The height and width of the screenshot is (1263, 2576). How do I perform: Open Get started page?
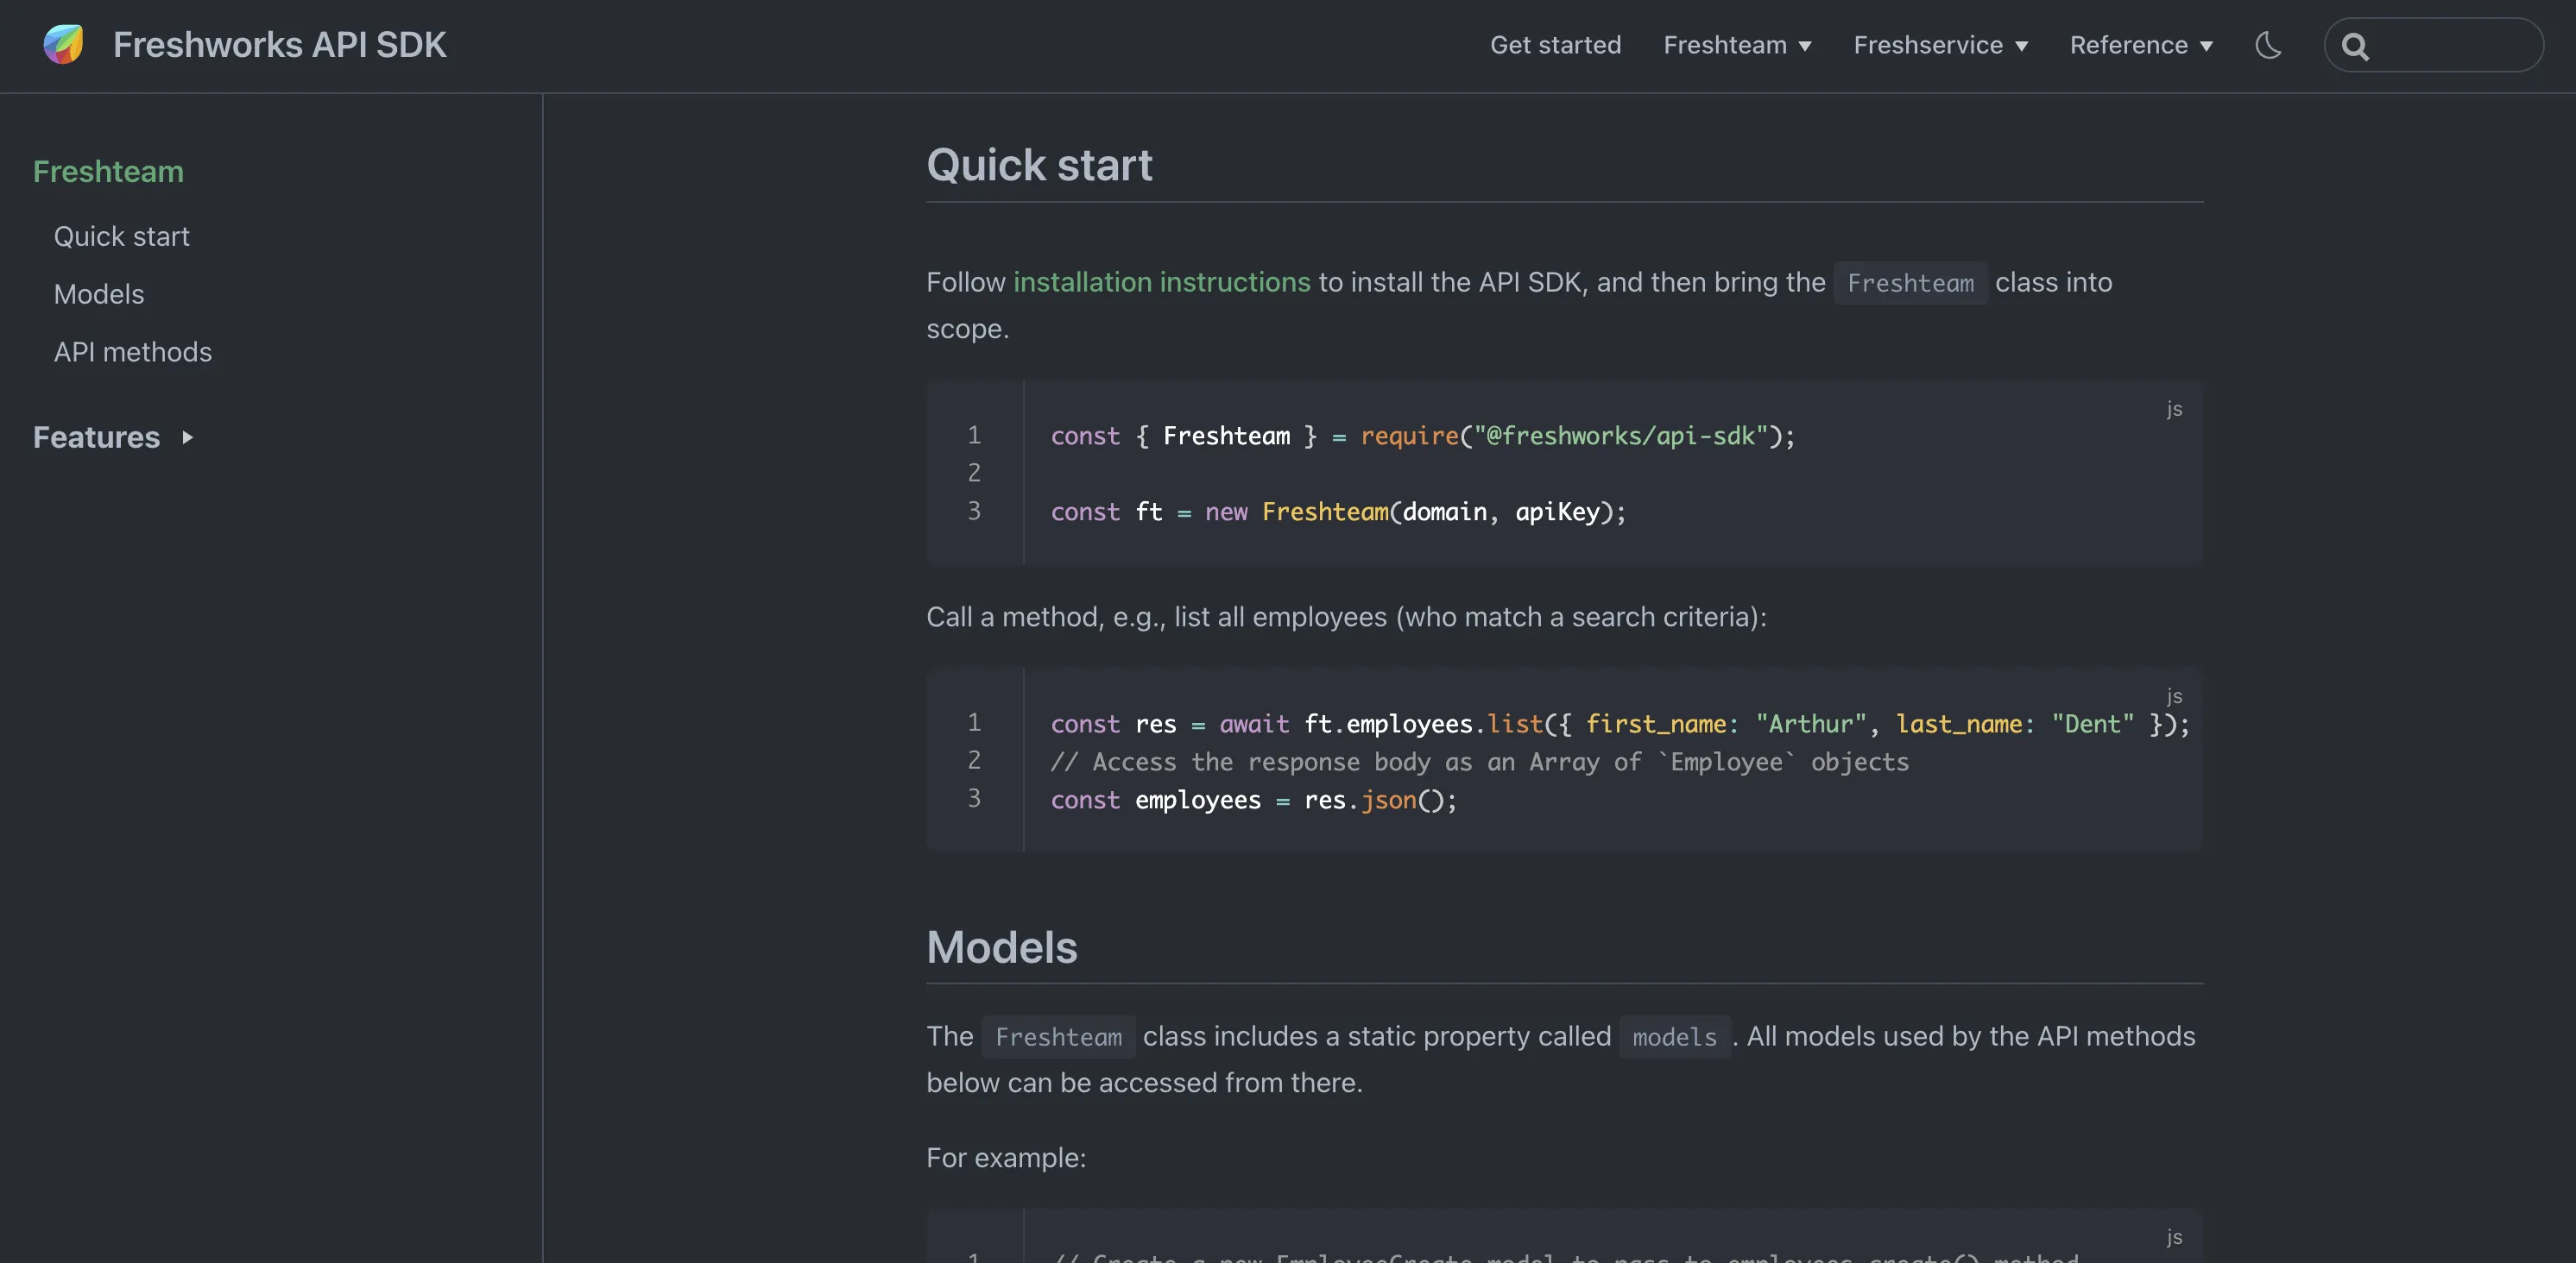coord(1555,45)
